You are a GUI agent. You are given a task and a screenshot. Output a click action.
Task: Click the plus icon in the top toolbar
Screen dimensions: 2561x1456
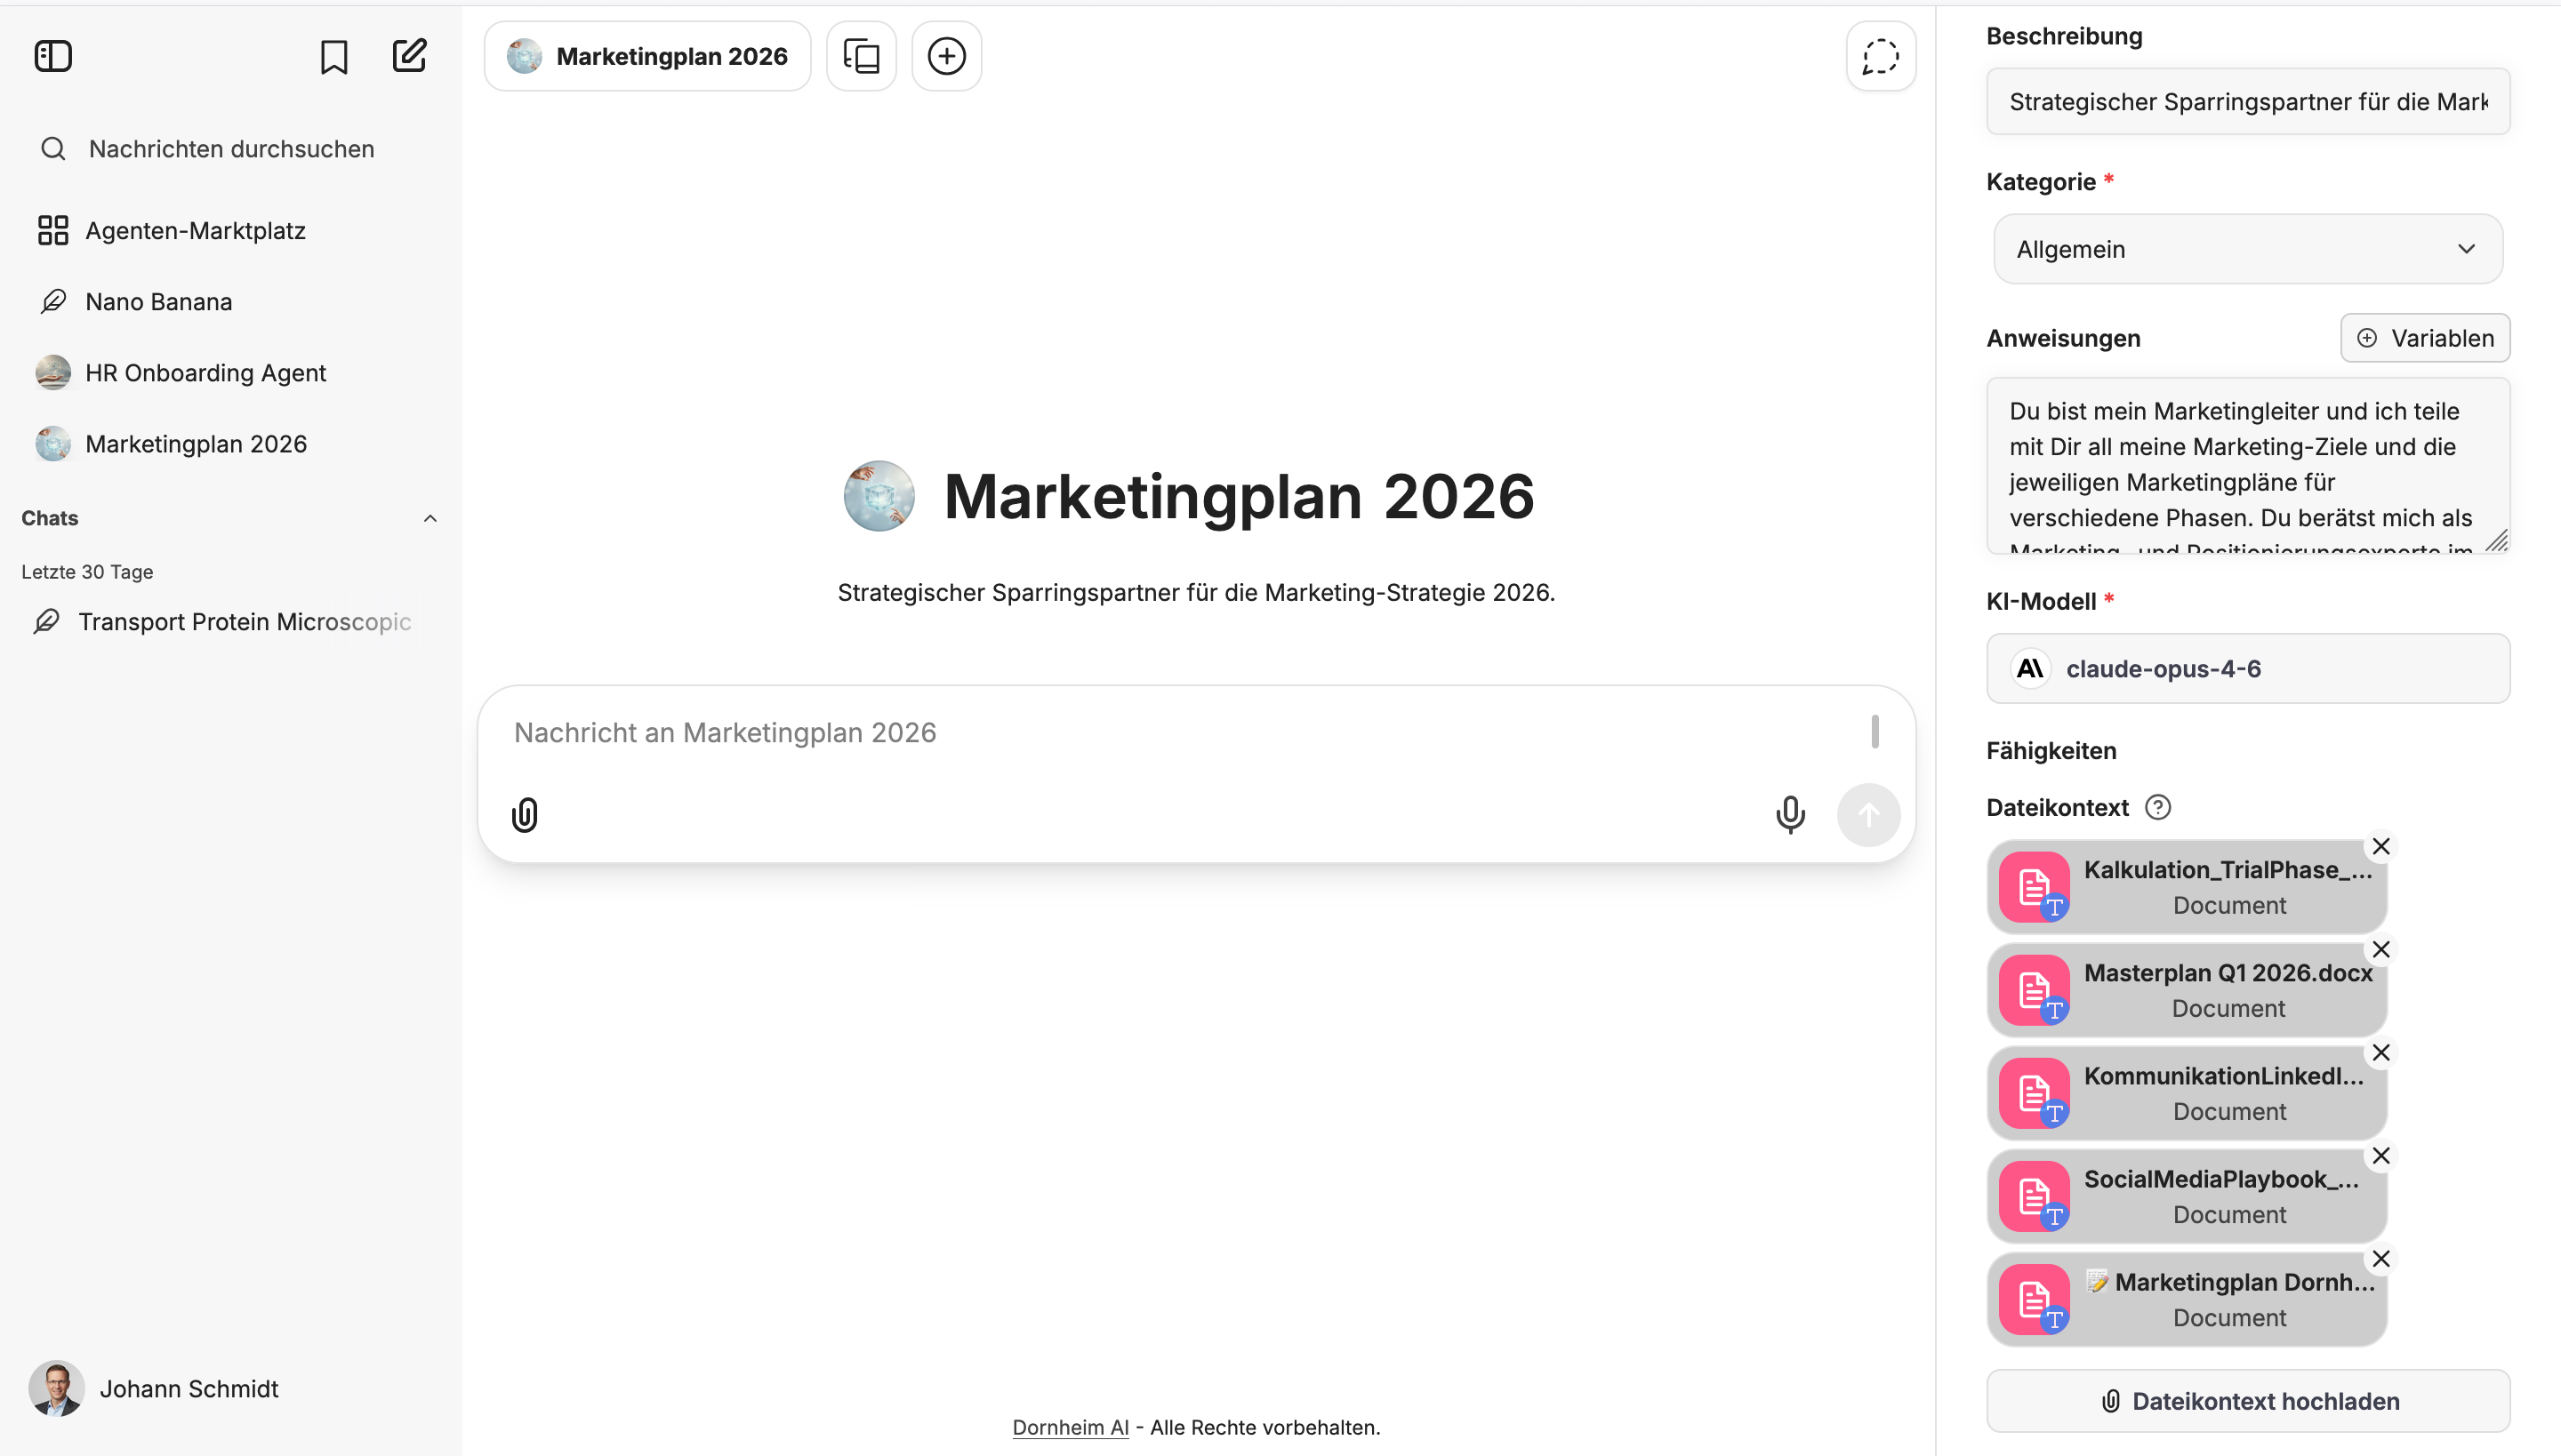pyautogui.click(x=946, y=55)
